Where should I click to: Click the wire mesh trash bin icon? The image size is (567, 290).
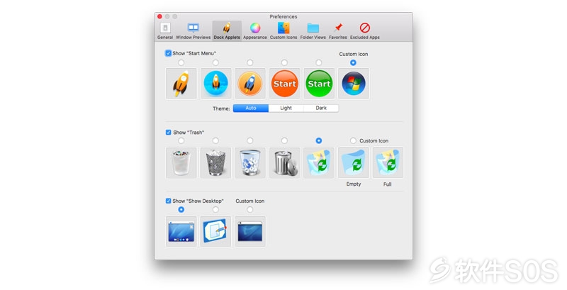click(x=215, y=162)
